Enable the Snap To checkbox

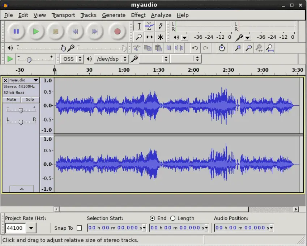coord(78,228)
